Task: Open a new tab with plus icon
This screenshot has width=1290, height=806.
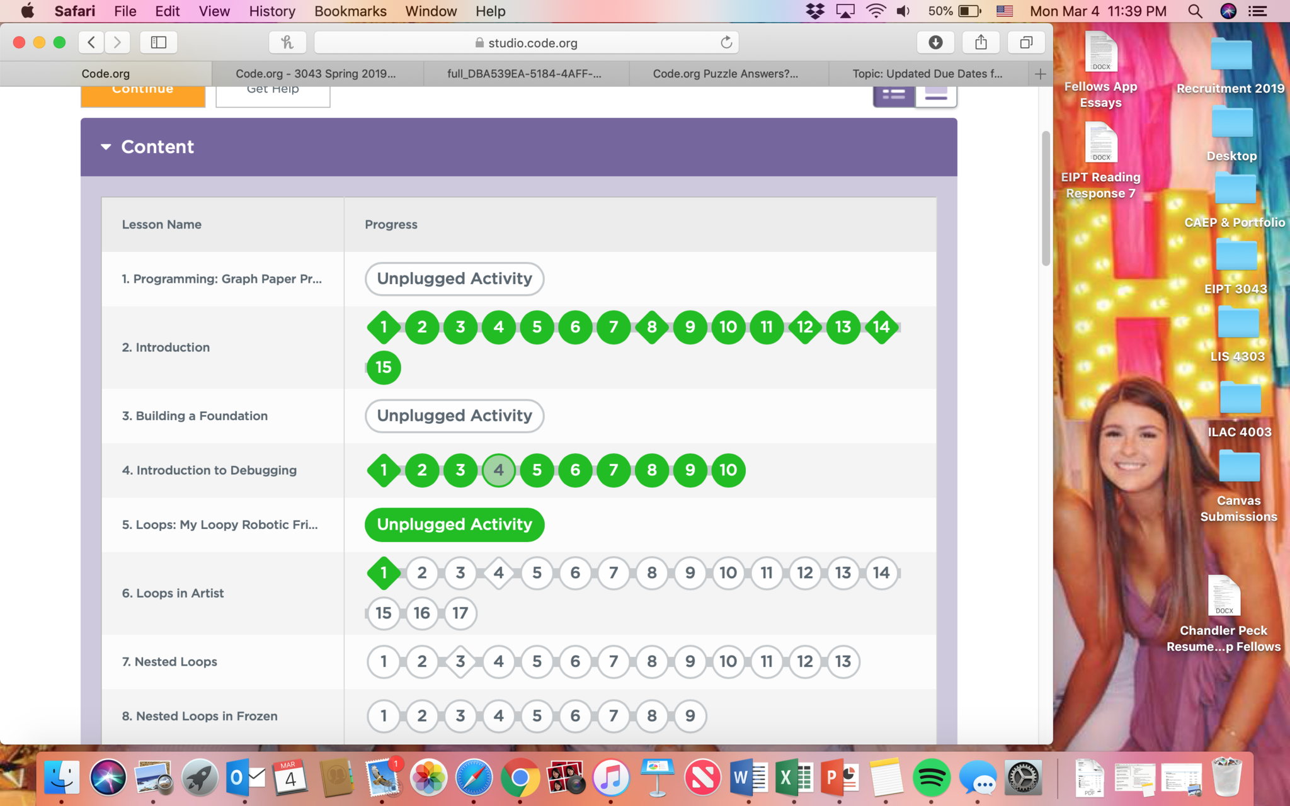Action: (1040, 74)
